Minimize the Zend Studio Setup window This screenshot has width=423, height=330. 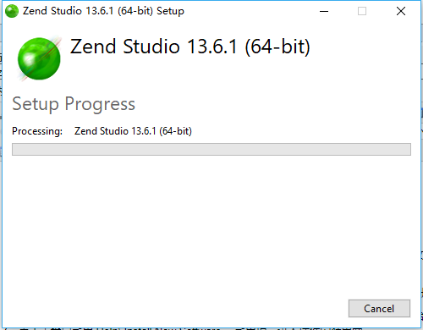pos(324,11)
